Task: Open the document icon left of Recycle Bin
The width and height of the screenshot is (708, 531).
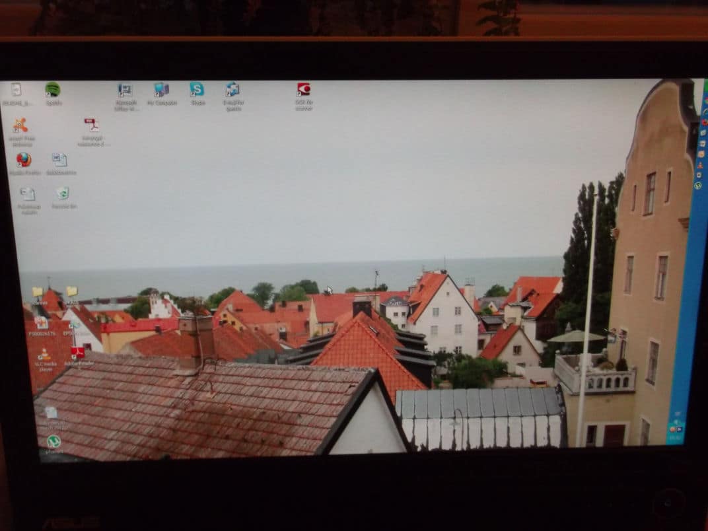Action: (x=28, y=194)
